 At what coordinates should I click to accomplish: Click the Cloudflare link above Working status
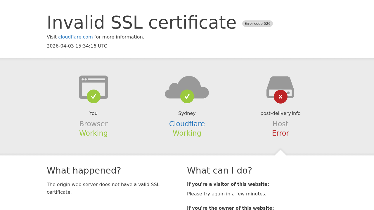[x=187, y=123]
